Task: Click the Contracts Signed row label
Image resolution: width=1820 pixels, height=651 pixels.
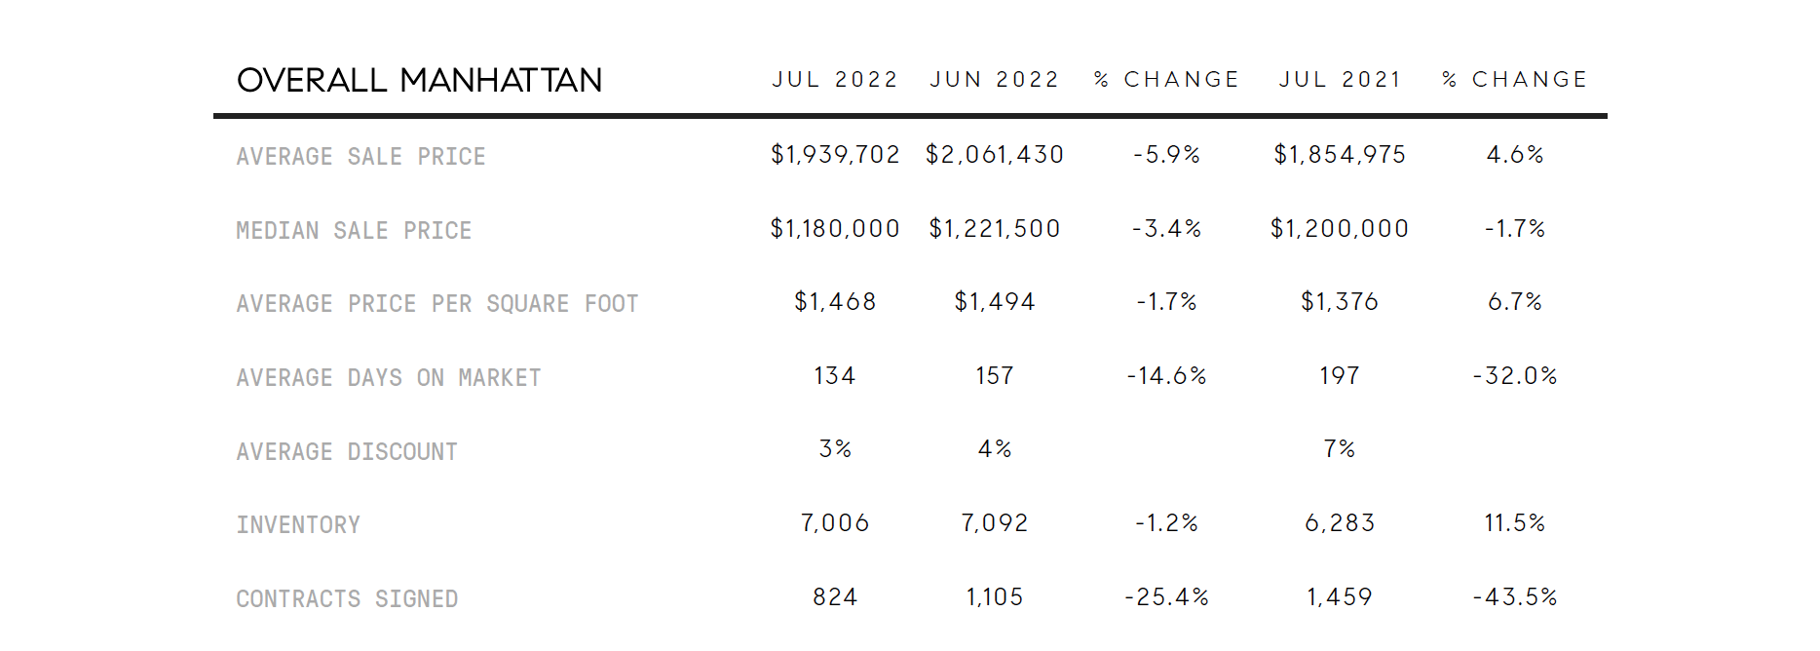Action: (x=347, y=599)
